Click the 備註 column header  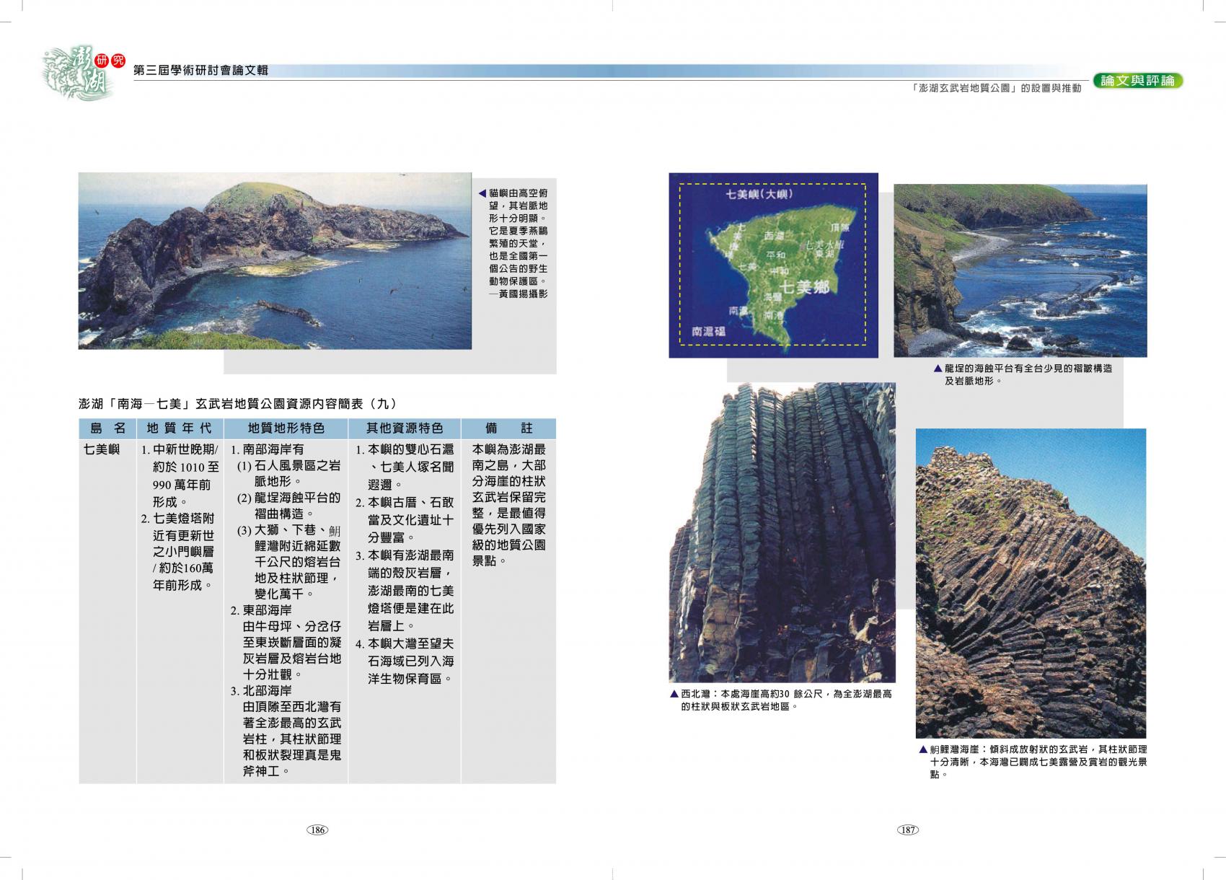pyautogui.click(x=508, y=428)
